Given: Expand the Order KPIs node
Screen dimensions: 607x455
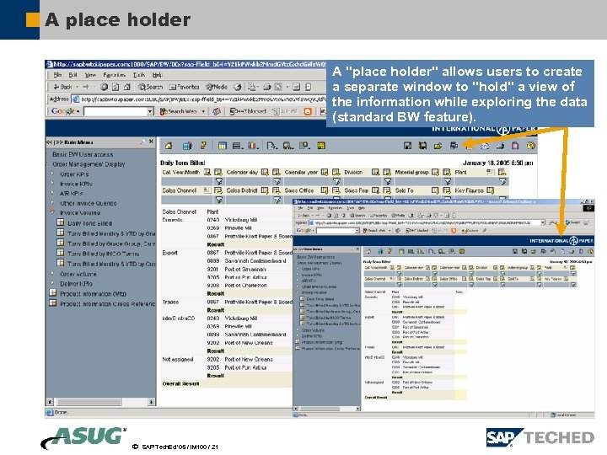Looking at the screenshot, I should point(52,174).
